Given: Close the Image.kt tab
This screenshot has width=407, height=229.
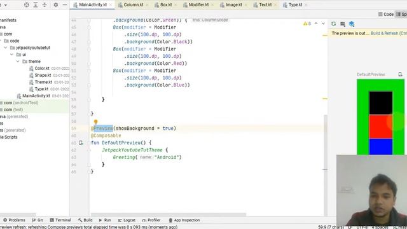Looking at the screenshot, I should click(246, 5).
